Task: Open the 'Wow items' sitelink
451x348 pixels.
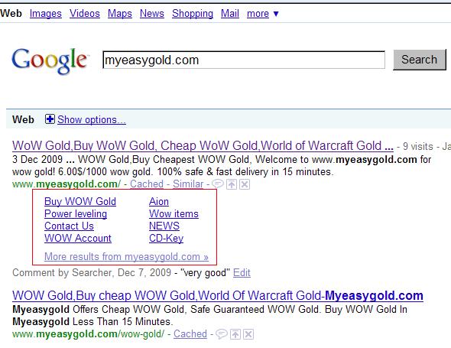Action: (174, 214)
